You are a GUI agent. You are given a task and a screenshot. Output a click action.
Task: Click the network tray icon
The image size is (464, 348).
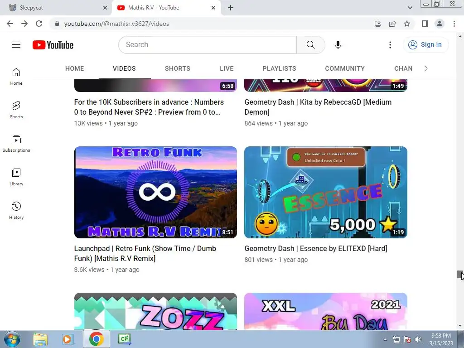[396, 339]
